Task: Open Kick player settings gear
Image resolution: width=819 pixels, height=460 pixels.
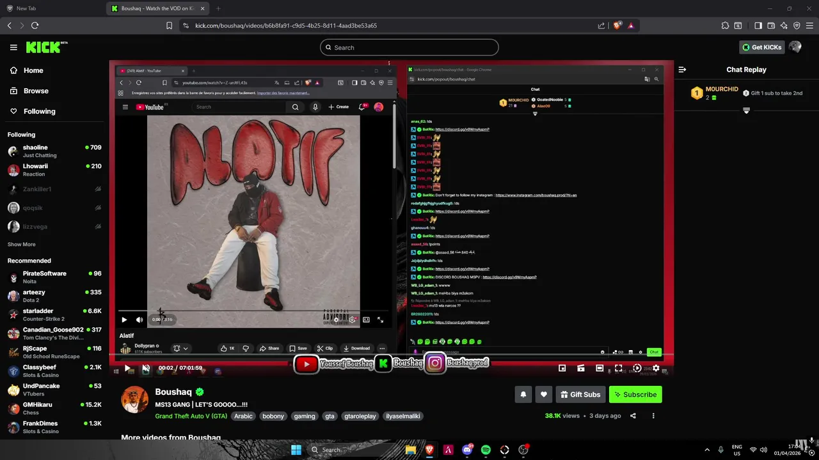Action: pos(656,368)
